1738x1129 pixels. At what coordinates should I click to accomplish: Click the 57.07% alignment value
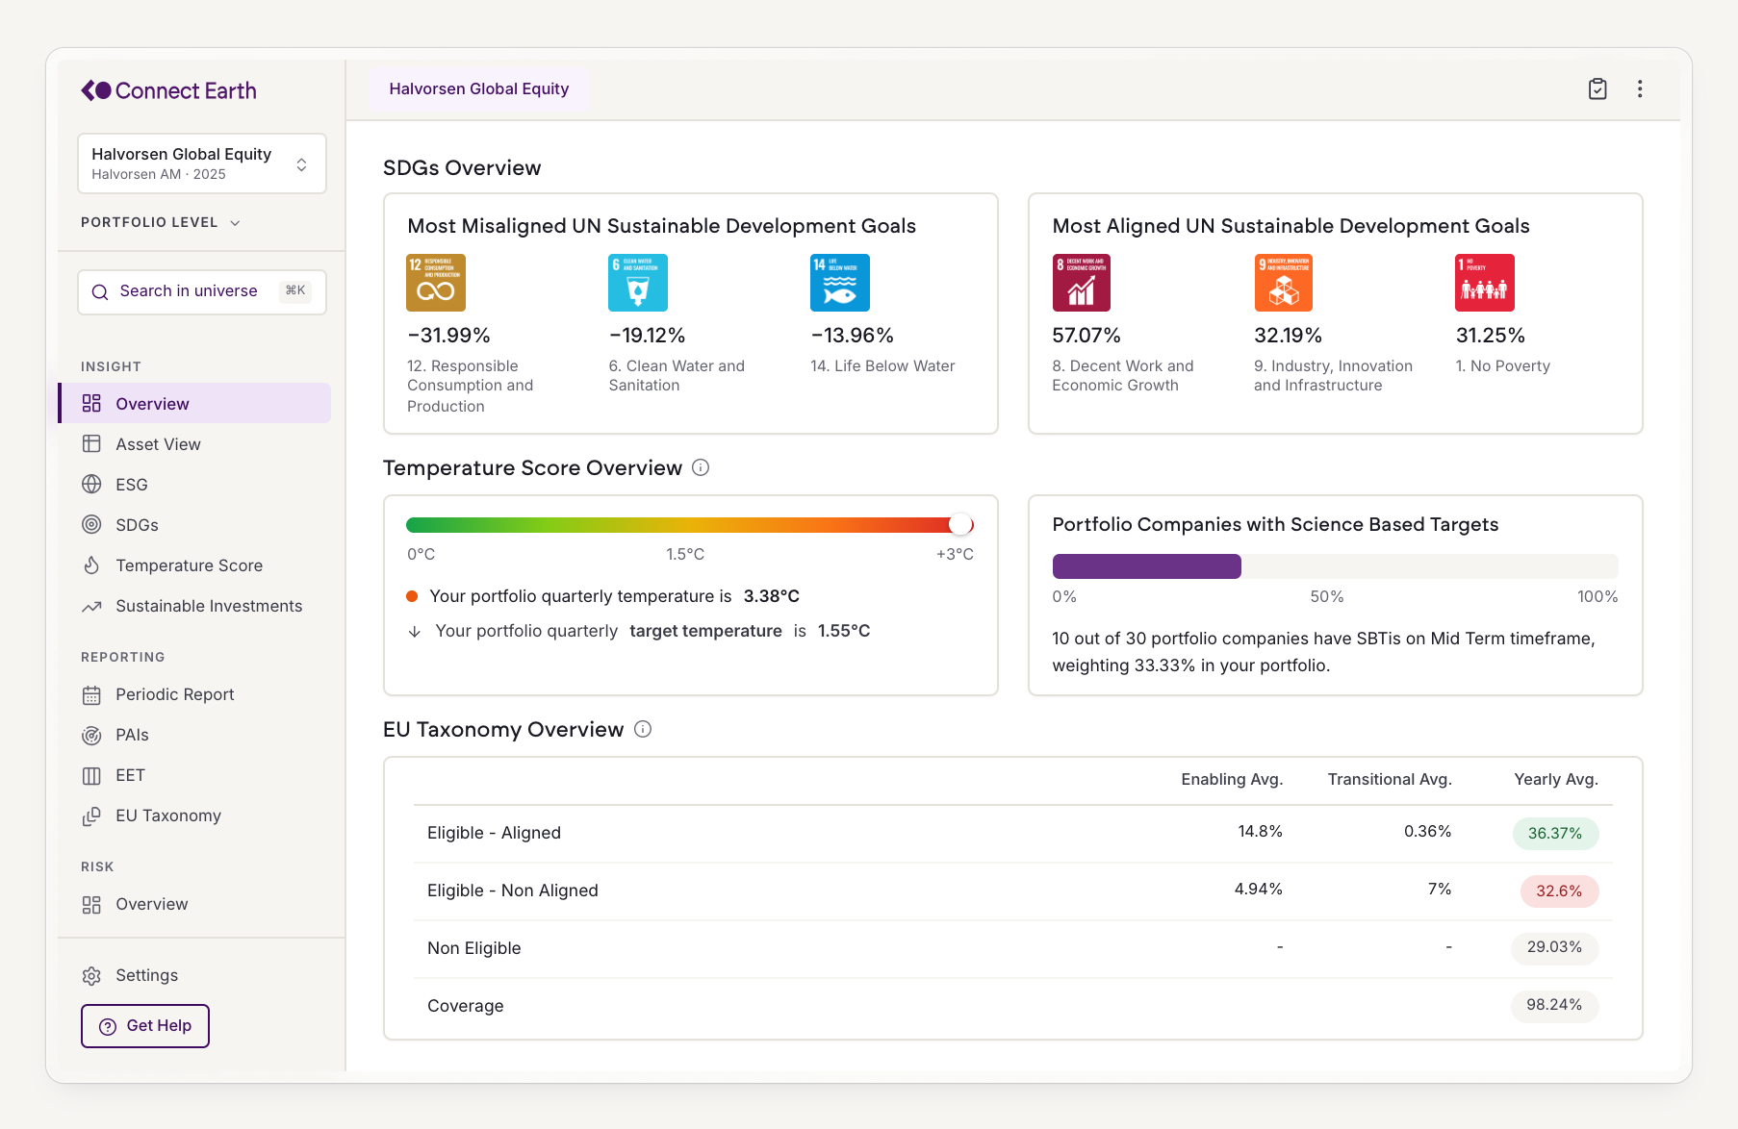pyautogui.click(x=1086, y=336)
